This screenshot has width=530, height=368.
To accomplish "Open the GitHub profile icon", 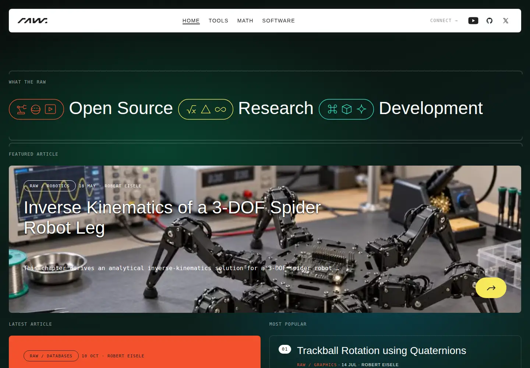I will coord(490,21).
